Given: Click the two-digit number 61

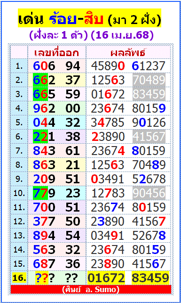Looking at the screenshot, I should pos(73,151).
